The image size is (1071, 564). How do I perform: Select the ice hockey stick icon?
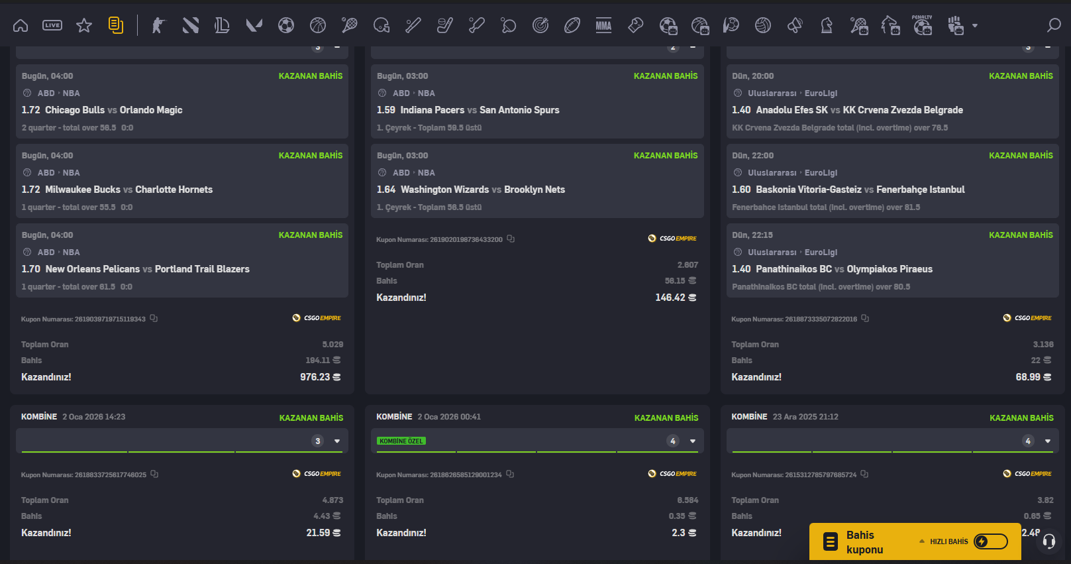coord(445,26)
